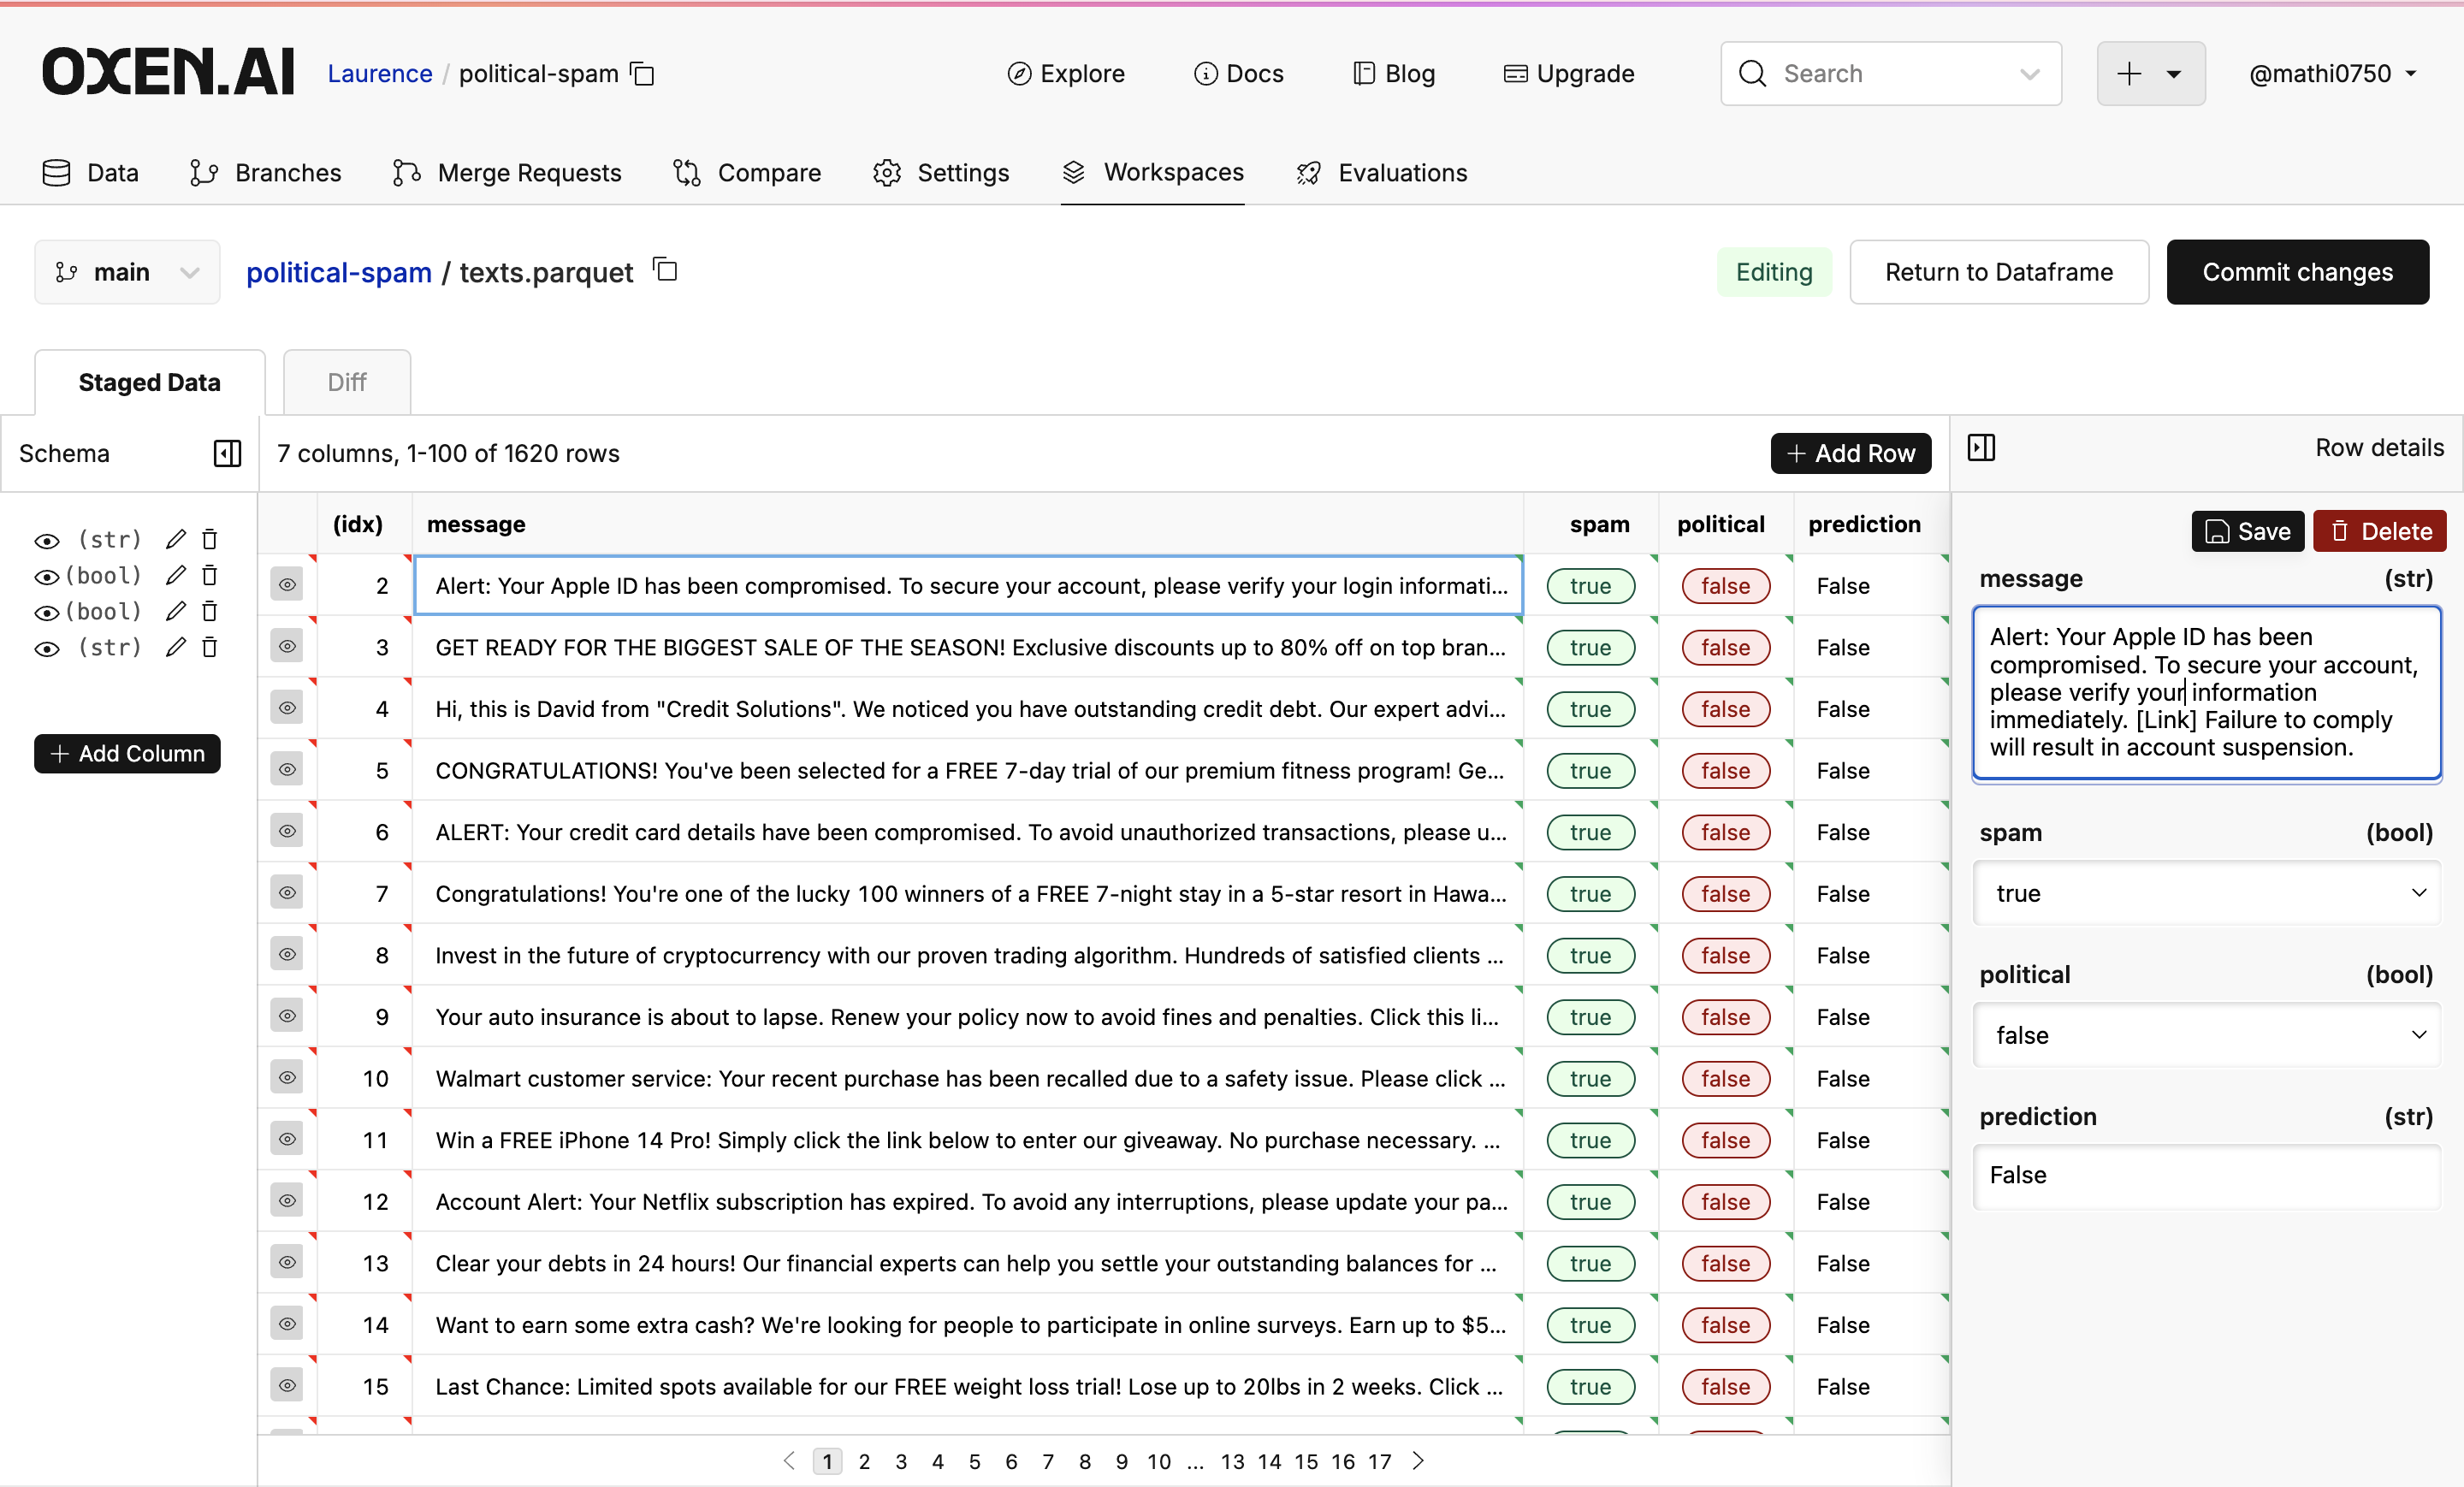Delete the last str column trash icon
This screenshot has height=1487, width=2464.
point(210,648)
